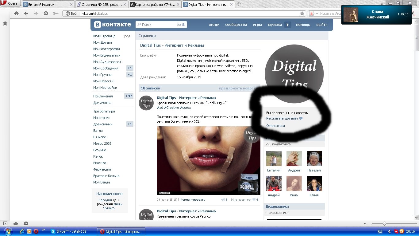
Task: Switch to the Карточка работы tab
Action: pyautogui.click(x=155, y=4)
